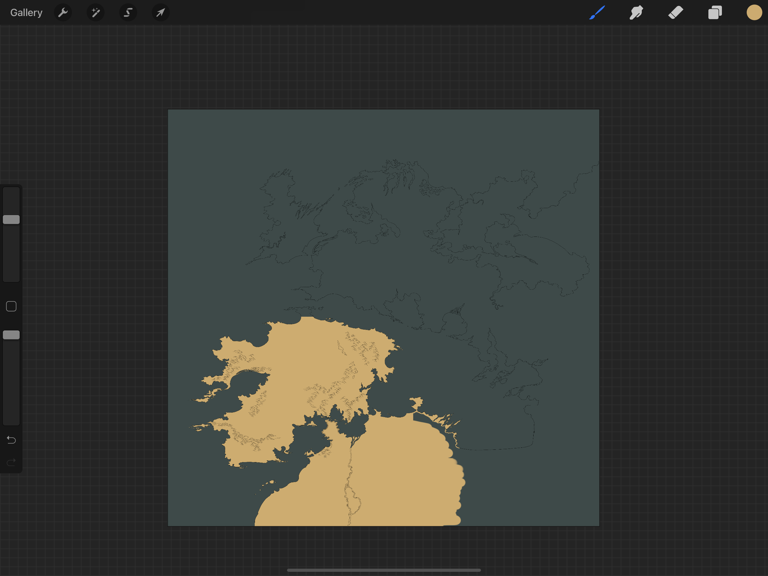Viewport: 768px width, 576px height.
Task: Tap the Redo arrow
Action: tap(11, 462)
